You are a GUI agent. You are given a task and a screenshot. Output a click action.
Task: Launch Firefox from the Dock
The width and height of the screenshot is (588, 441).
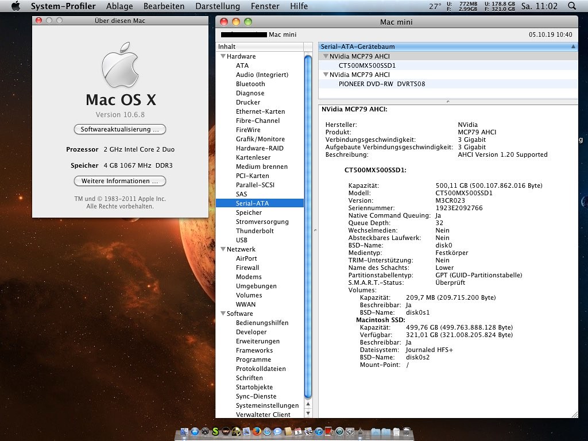(x=257, y=431)
